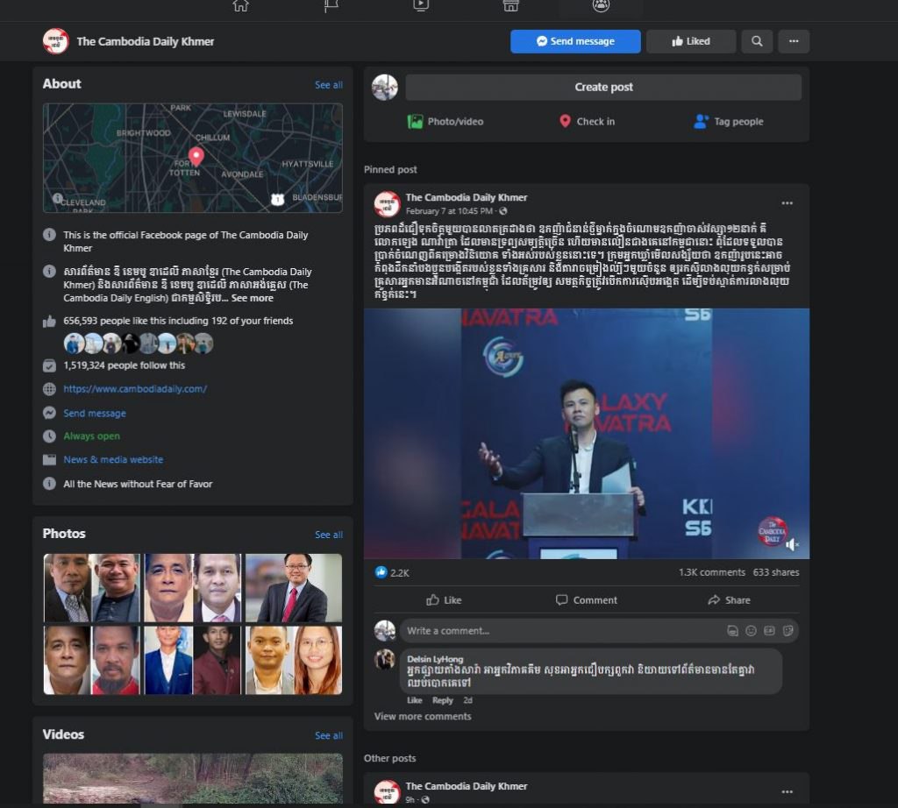Image resolution: width=898 pixels, height=808 pixels.
Task: Open the Groups tab in top navigation
Action: pos(601,5)
